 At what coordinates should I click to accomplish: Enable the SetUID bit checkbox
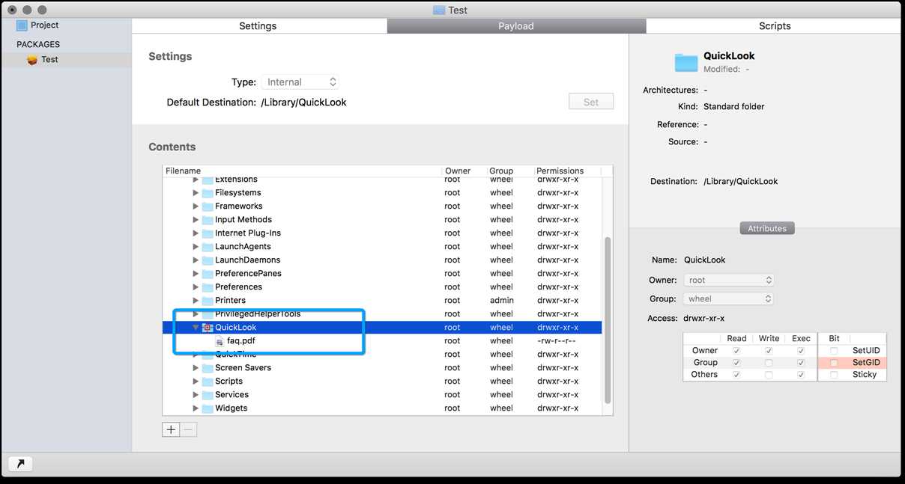pyautogui.click(x=834, y=351)
